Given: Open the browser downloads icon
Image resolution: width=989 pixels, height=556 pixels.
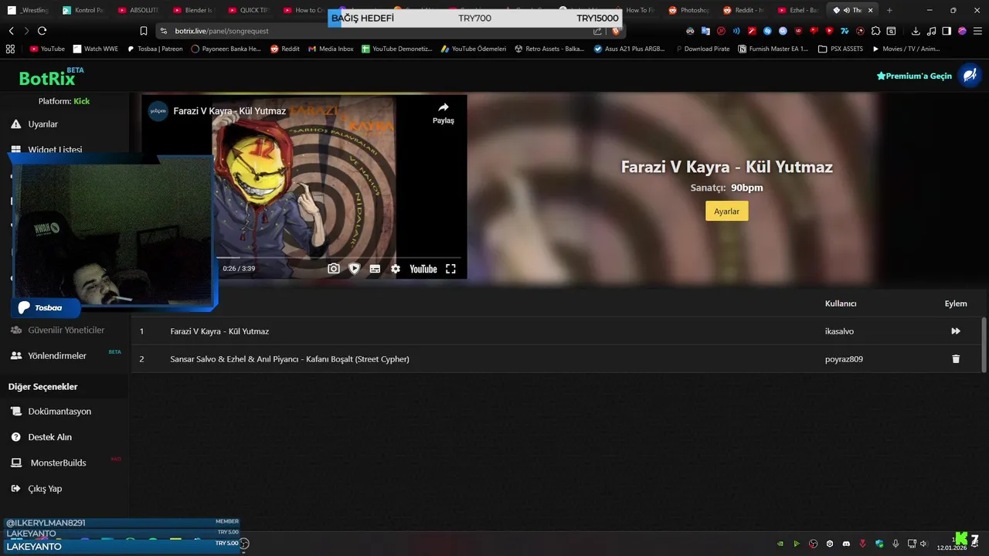Looking at the screenshot, I should [x=916, y=31].
